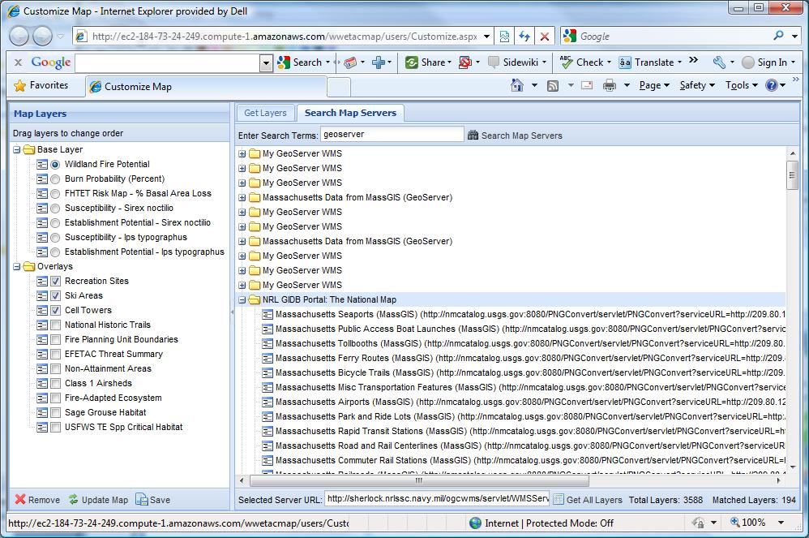Click the browser Back arrow button
The image size is (809, 538).
pos(19,37)
